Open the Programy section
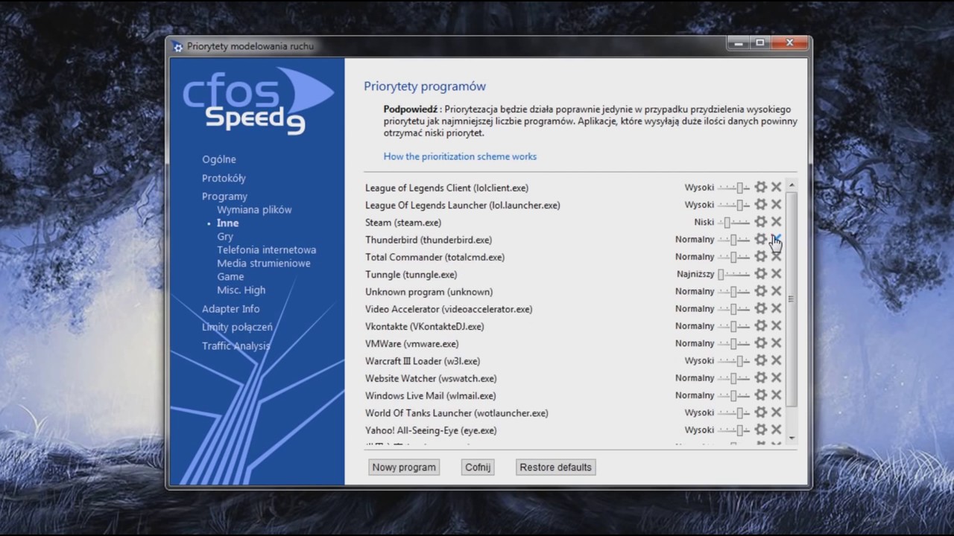 [224, 197]
